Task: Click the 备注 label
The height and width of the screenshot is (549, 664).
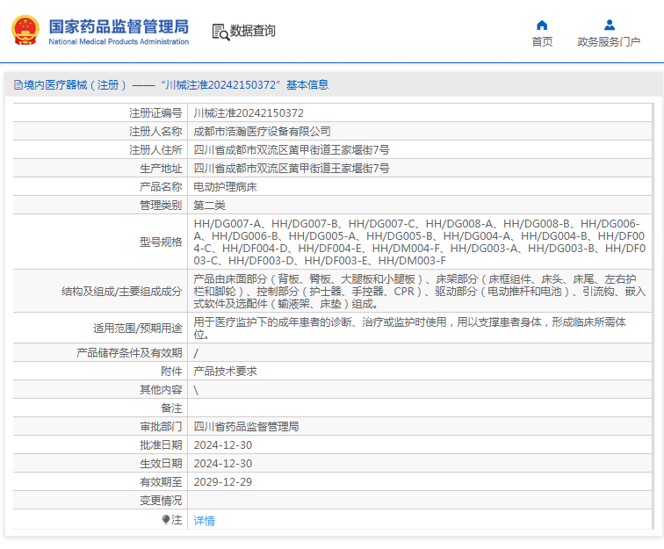Action: point(171,408)
